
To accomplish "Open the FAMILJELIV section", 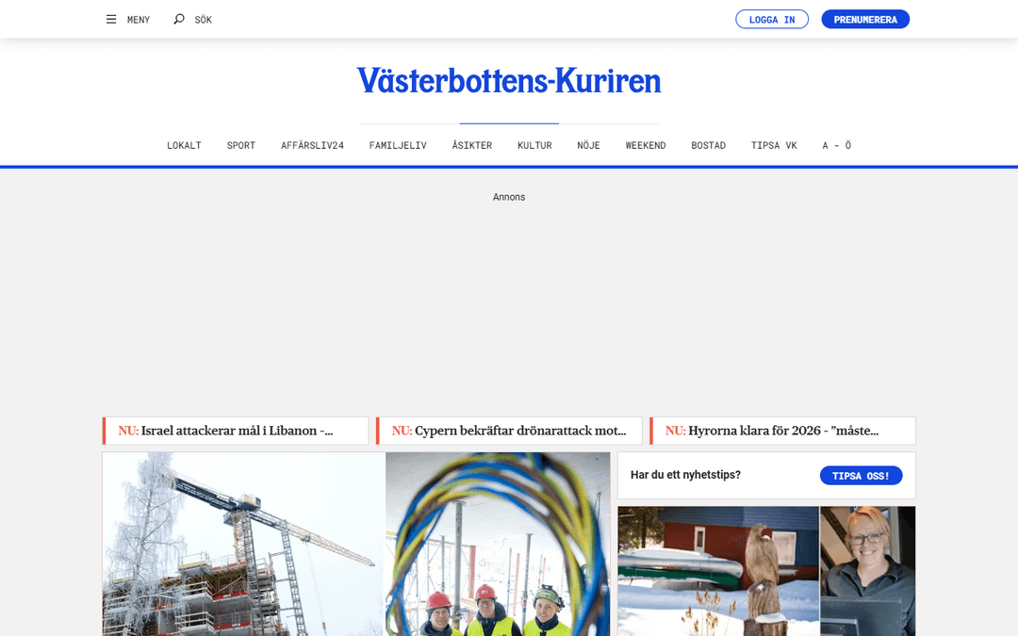I will 398,145.
